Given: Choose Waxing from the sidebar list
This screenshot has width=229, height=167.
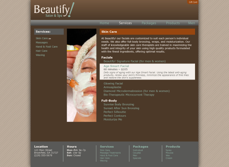Looking at the screenshot, I should click(40, 55).
